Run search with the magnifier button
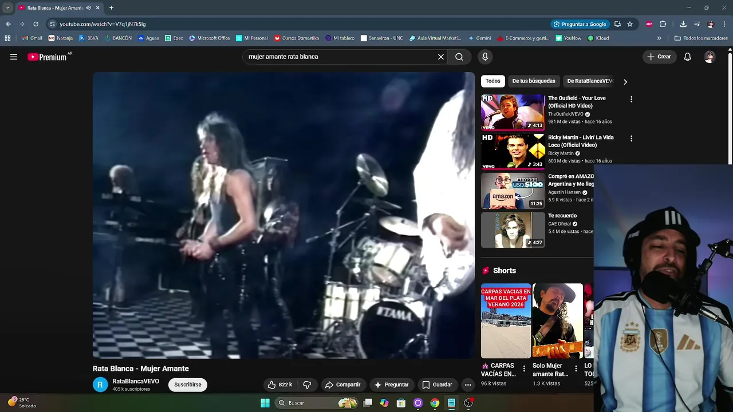Screen dimensions: 733x412 459,57
